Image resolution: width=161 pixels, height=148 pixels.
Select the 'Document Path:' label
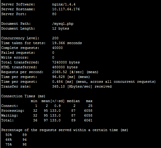pyautogui.click(x=16, y=24)
